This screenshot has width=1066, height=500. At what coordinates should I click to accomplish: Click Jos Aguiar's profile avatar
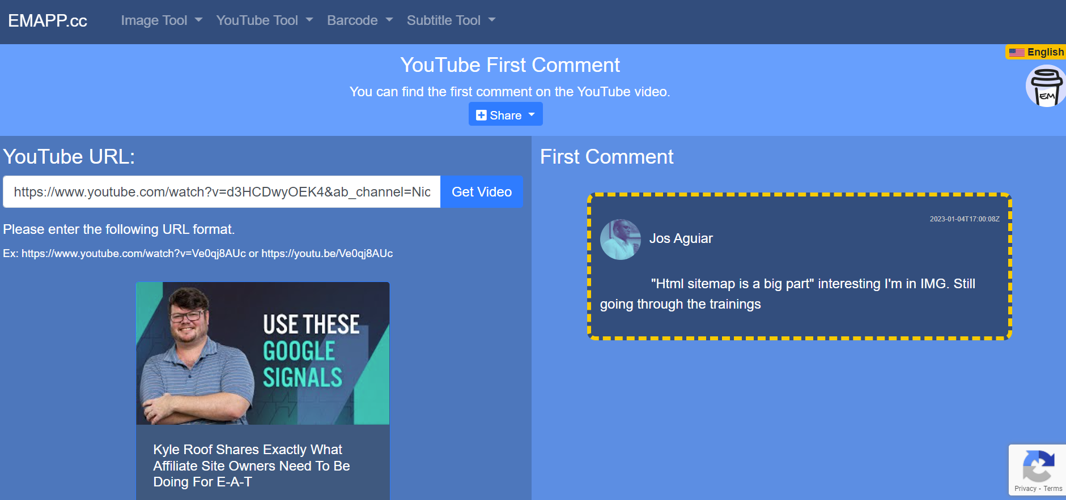(x=621, y=240)
